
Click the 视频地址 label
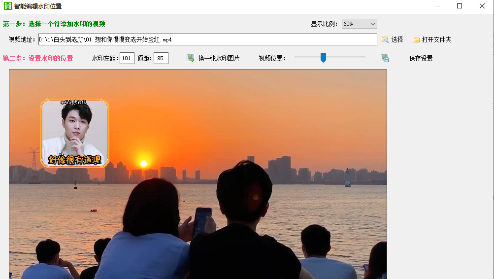(22, 39)
